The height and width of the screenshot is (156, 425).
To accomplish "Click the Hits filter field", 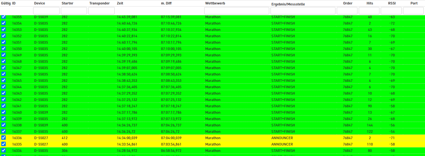I will pyautogui.click(x=369, y=11).
